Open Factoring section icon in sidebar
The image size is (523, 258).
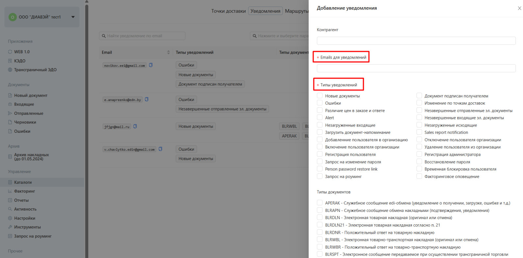tap(10, 191)
